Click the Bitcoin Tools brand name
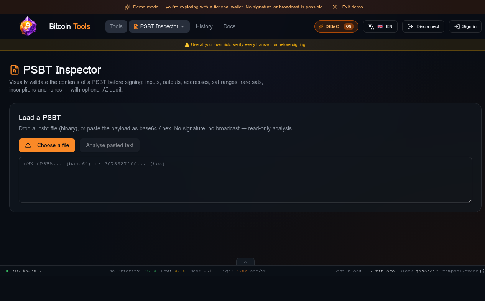This screenshot has width=485, height=301. click(x=69, y=26)
